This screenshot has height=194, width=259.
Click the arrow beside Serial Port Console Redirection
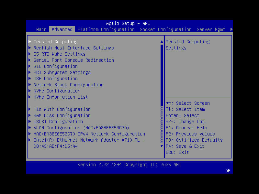pos(30,60)
